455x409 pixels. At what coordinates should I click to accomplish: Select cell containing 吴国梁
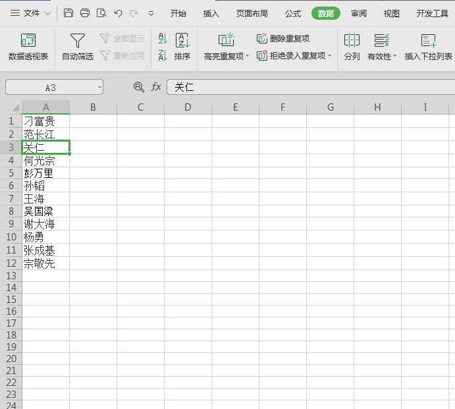tap(46, 211)
